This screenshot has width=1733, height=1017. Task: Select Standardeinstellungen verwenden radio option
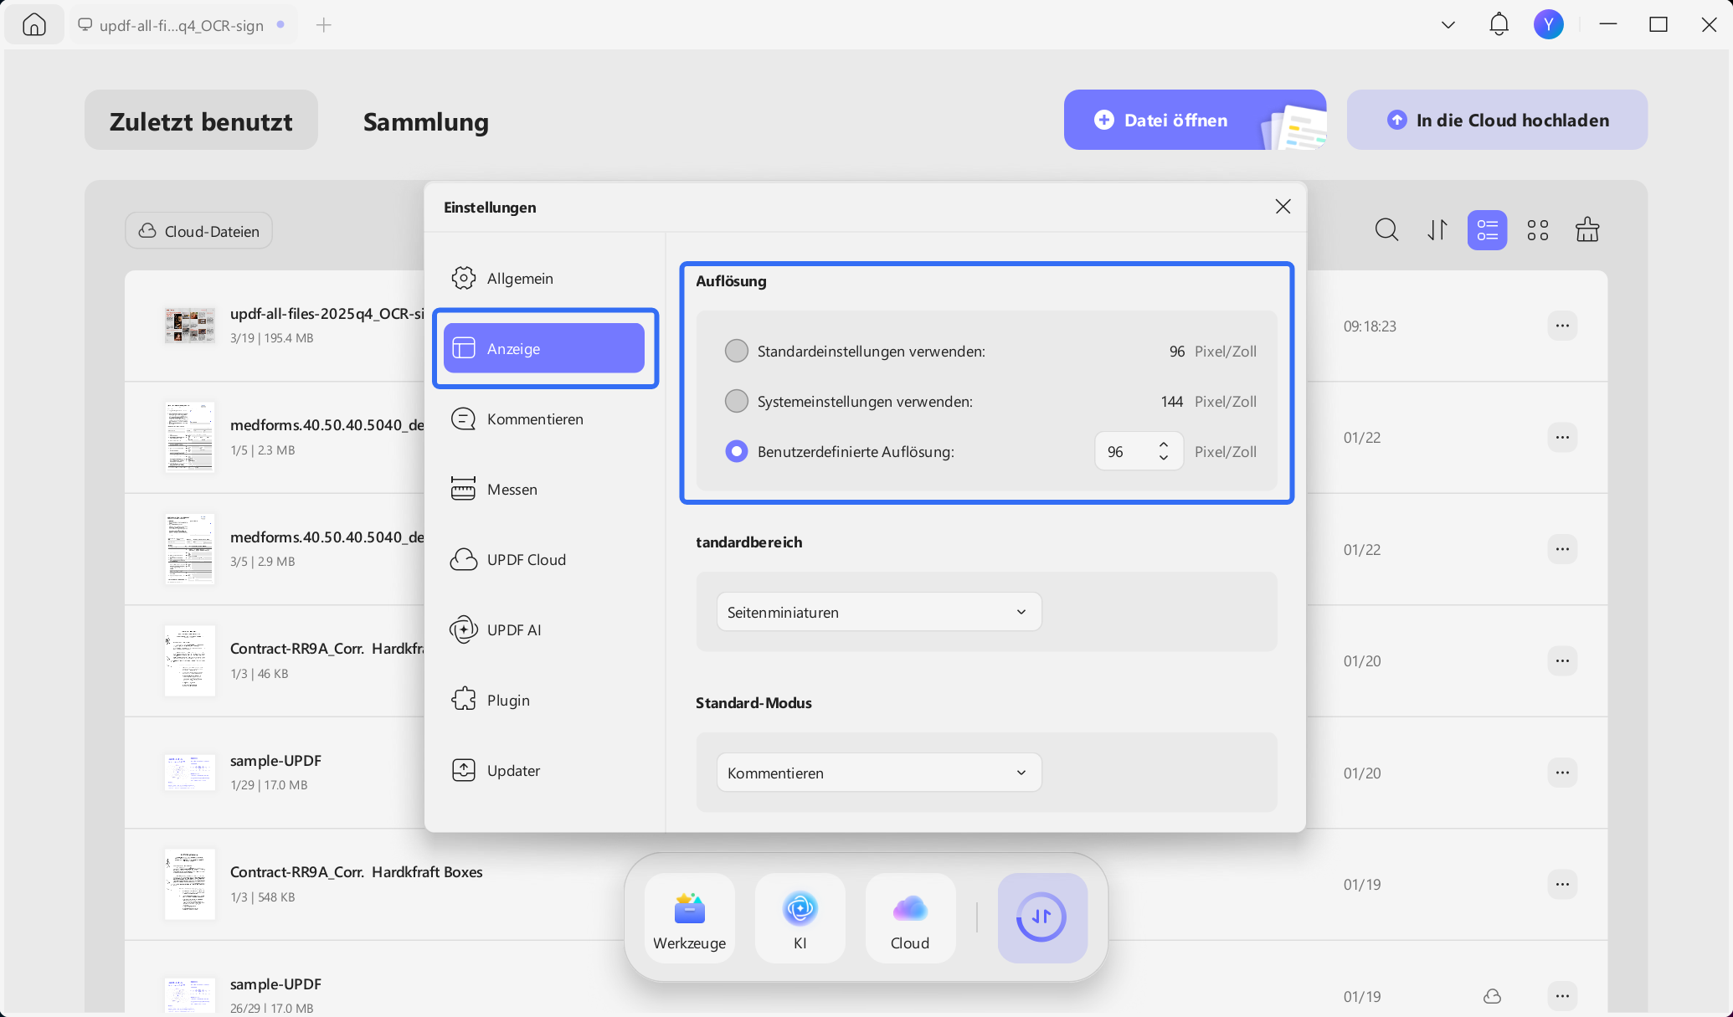(737, 352)
